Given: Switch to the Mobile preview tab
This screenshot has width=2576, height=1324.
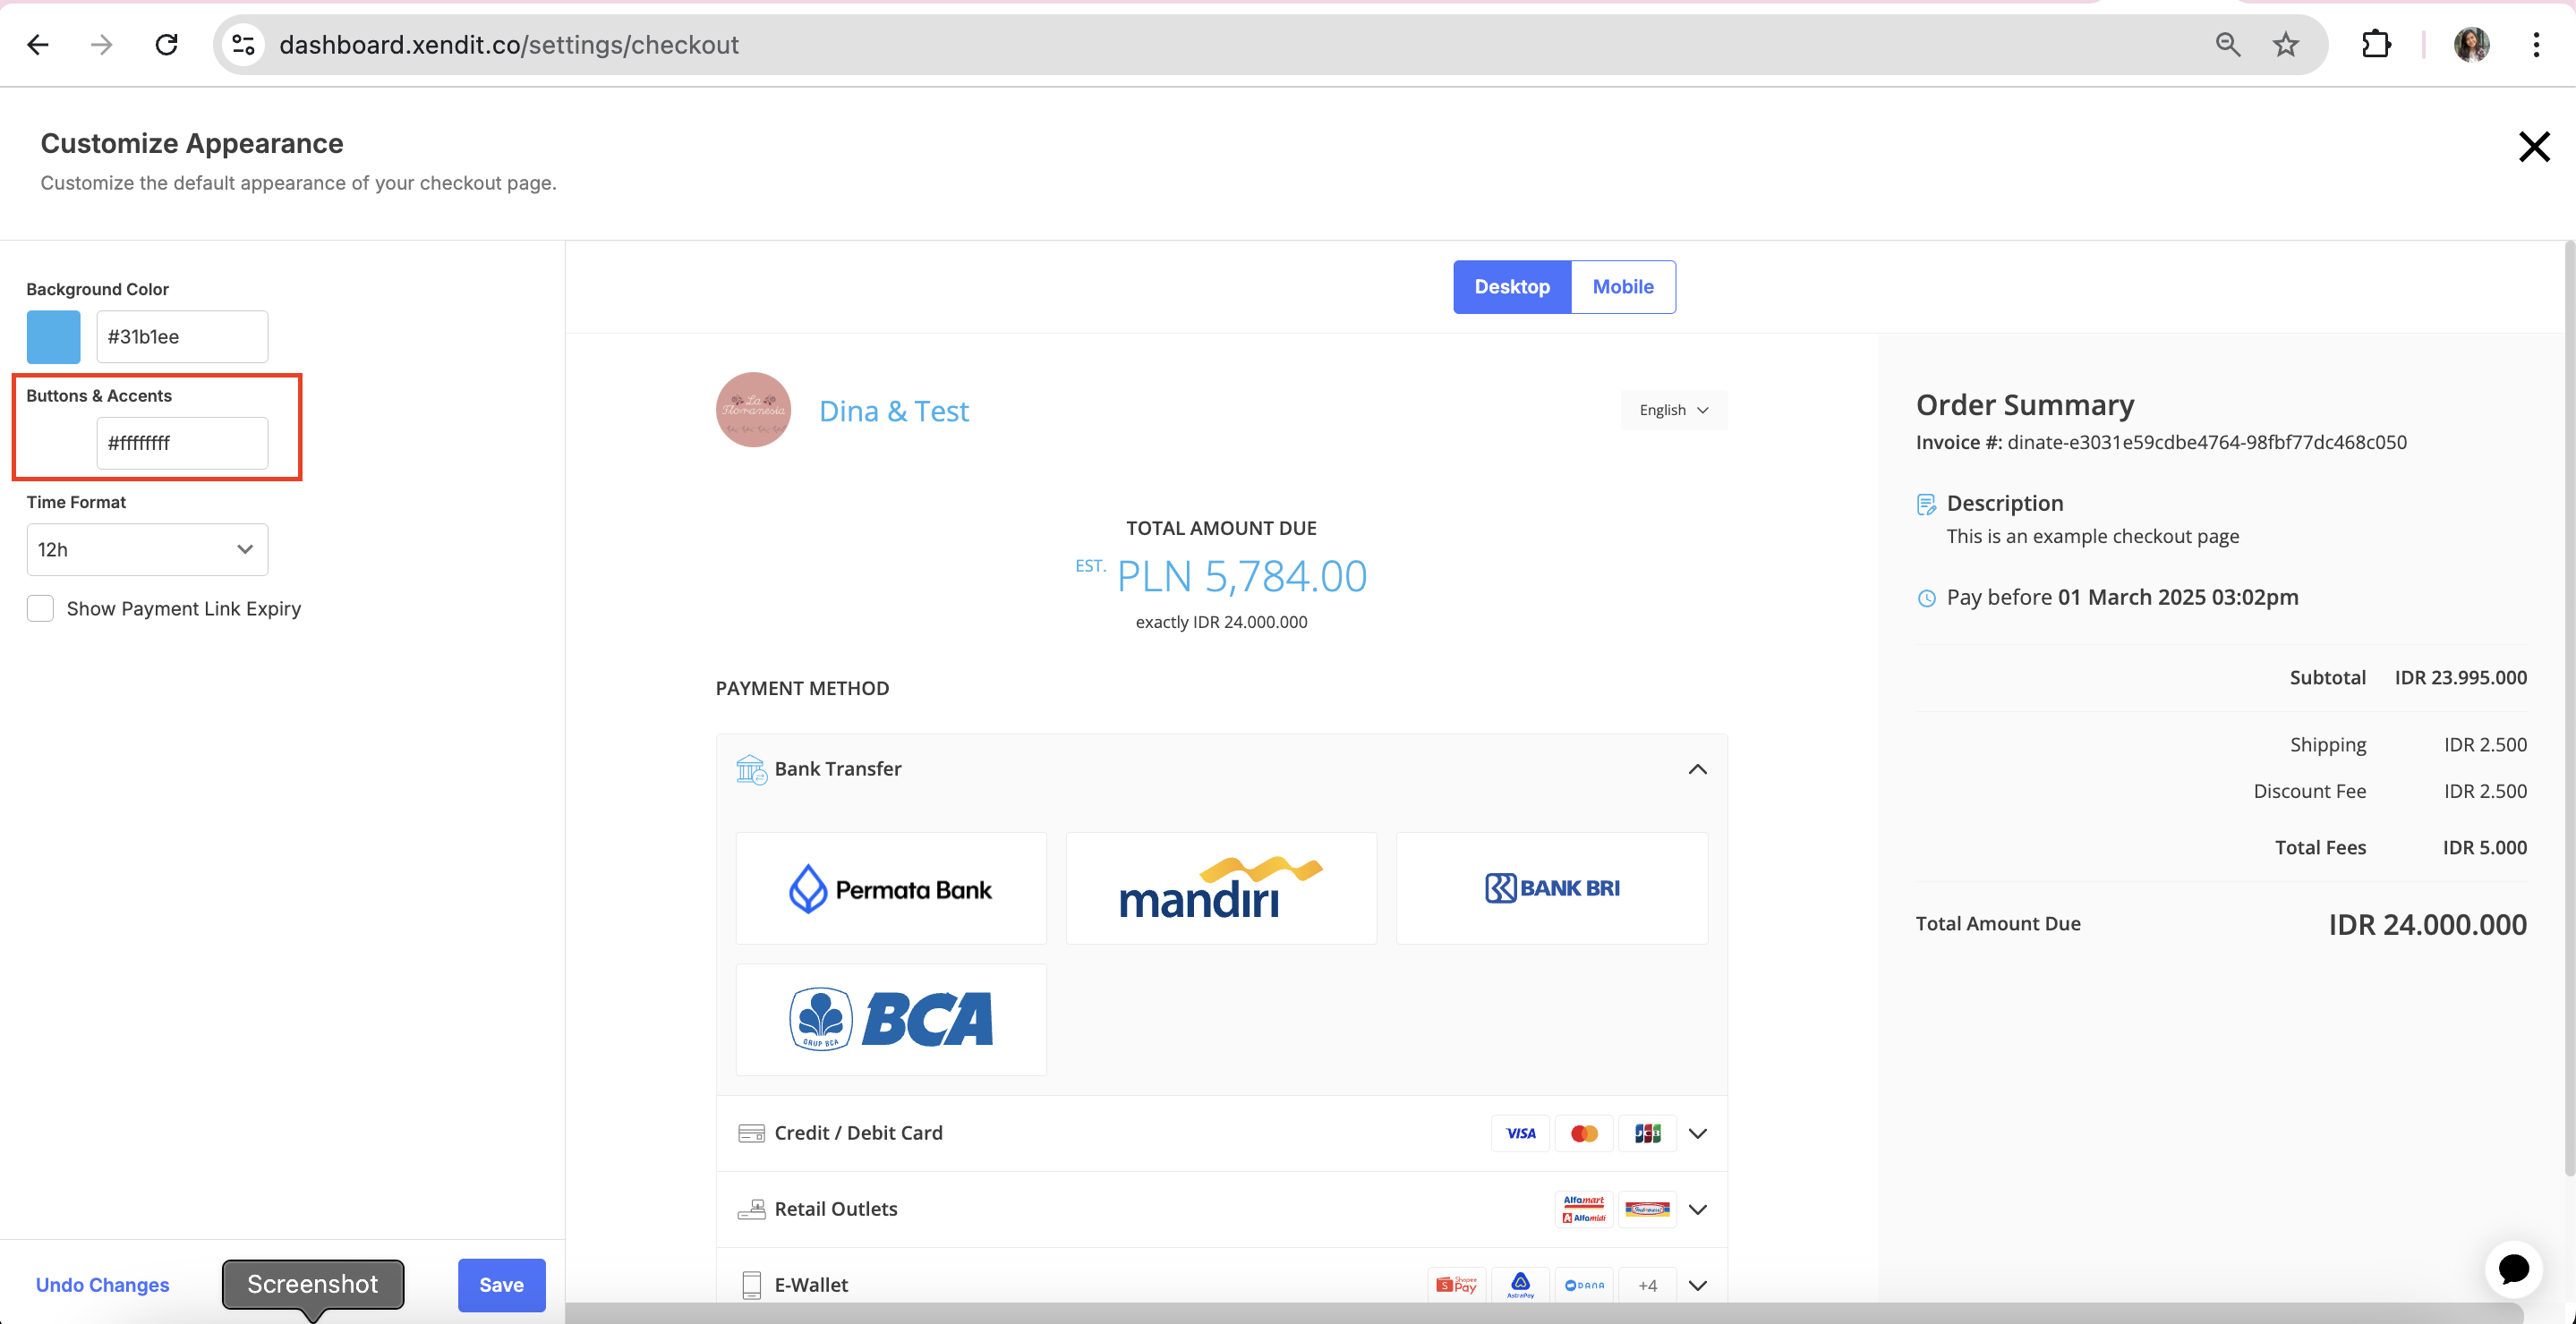Looking at the screenshot, I should (x=1622, y=287).
